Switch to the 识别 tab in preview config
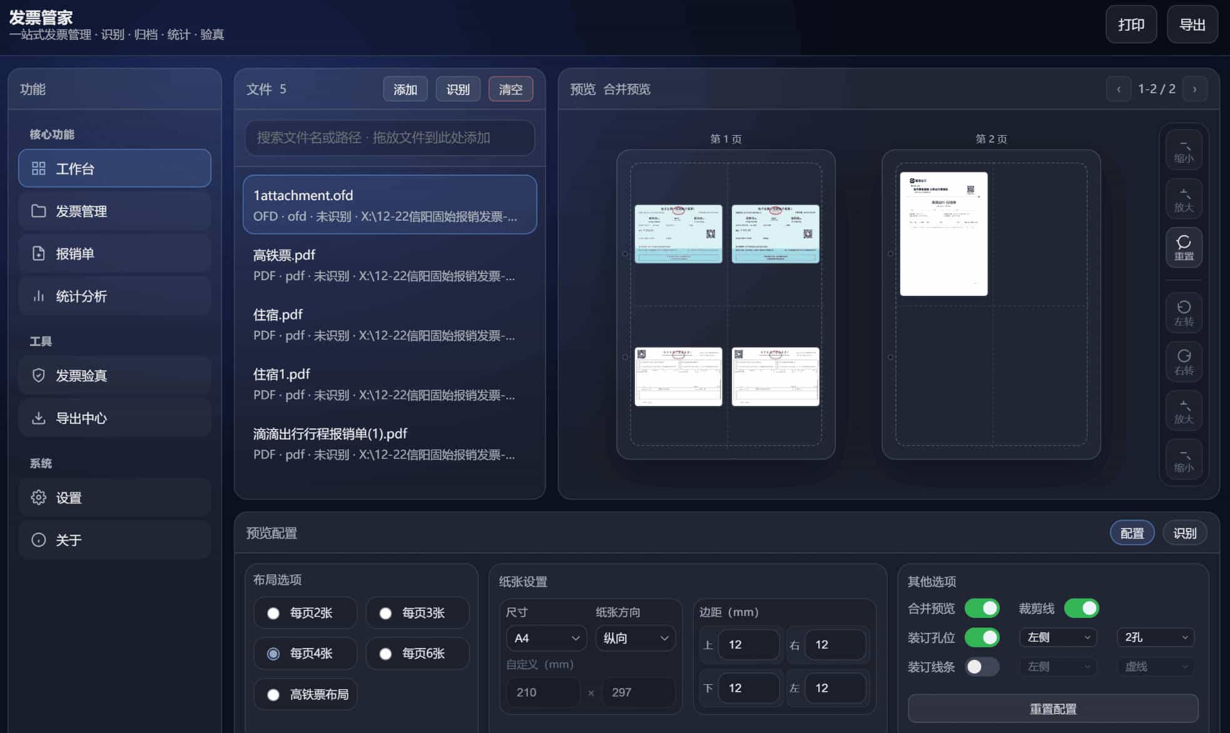Image resolution: width=1230 pixels, height=733 pixels. [1184, 532]
